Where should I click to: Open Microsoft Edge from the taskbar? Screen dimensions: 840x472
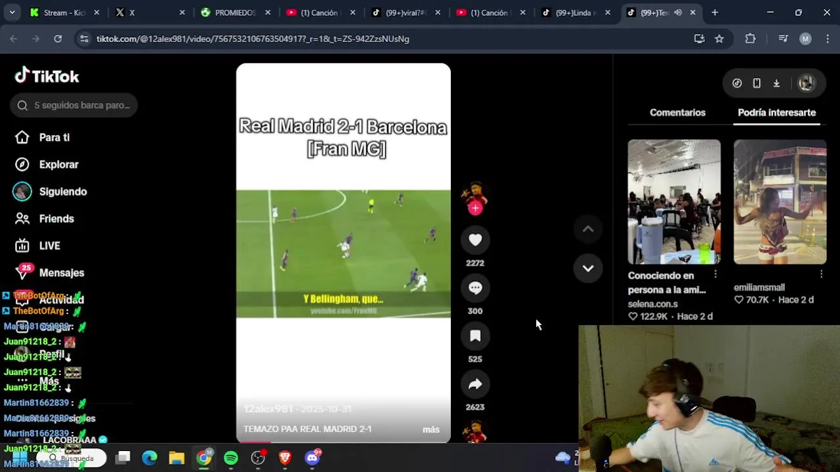point(150,458)
